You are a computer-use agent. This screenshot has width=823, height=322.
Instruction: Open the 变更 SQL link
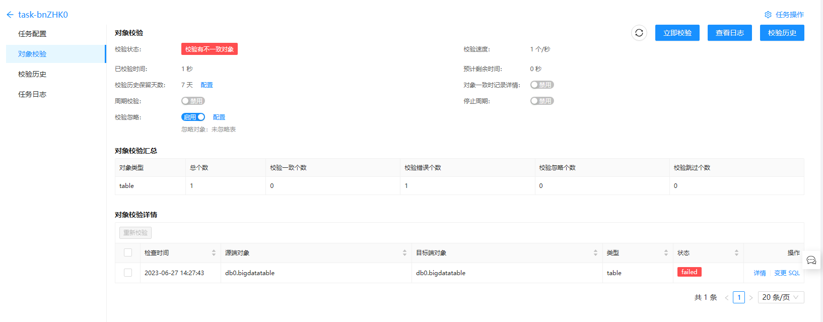(x=787, y=273)
